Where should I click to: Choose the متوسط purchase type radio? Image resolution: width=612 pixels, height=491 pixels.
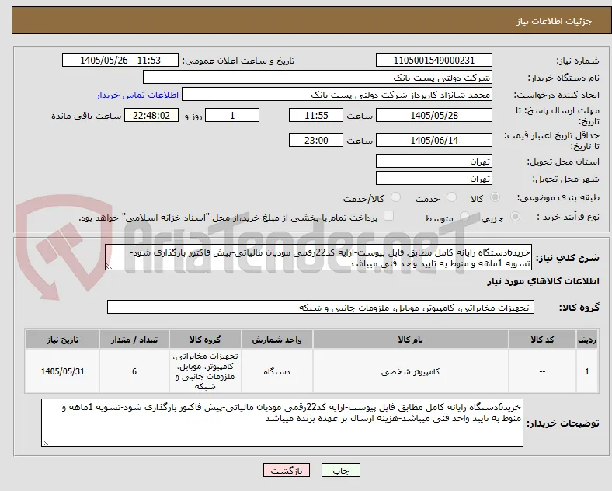[464, 217]
